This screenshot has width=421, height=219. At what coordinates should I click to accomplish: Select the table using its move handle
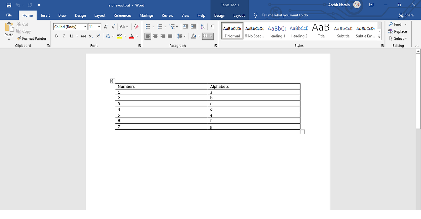(x=113, y=81)
